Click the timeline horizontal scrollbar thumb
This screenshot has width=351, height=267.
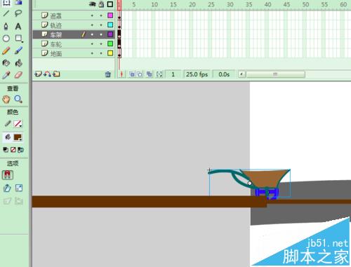(275, 74)
